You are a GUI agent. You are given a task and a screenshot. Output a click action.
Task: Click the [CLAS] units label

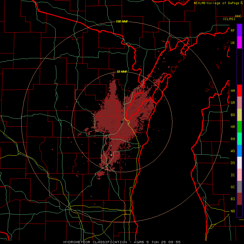coord(229,19)
